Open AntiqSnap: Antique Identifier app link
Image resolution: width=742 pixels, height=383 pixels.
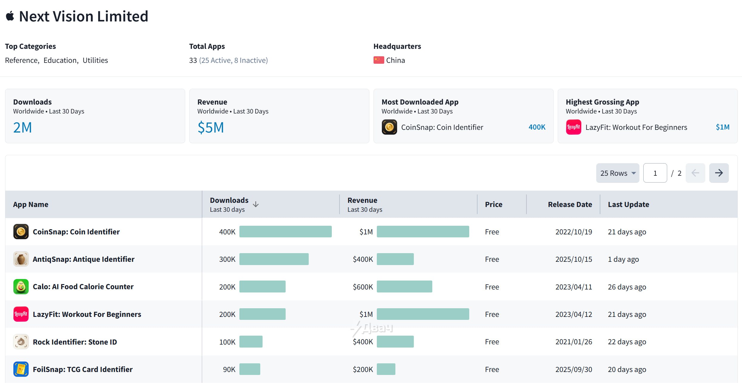pos(83,259)
